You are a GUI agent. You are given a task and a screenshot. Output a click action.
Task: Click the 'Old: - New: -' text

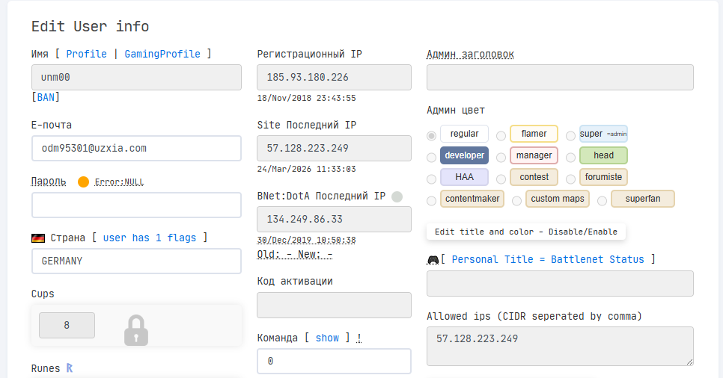click(x=295, y=254)
